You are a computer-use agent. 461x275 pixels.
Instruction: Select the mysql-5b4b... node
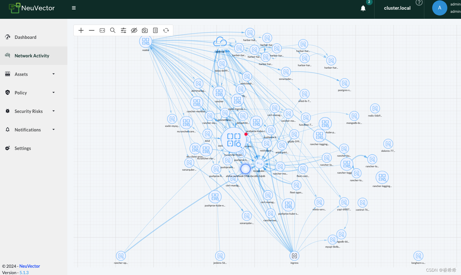pyautogui.click(x=333, y=239)
